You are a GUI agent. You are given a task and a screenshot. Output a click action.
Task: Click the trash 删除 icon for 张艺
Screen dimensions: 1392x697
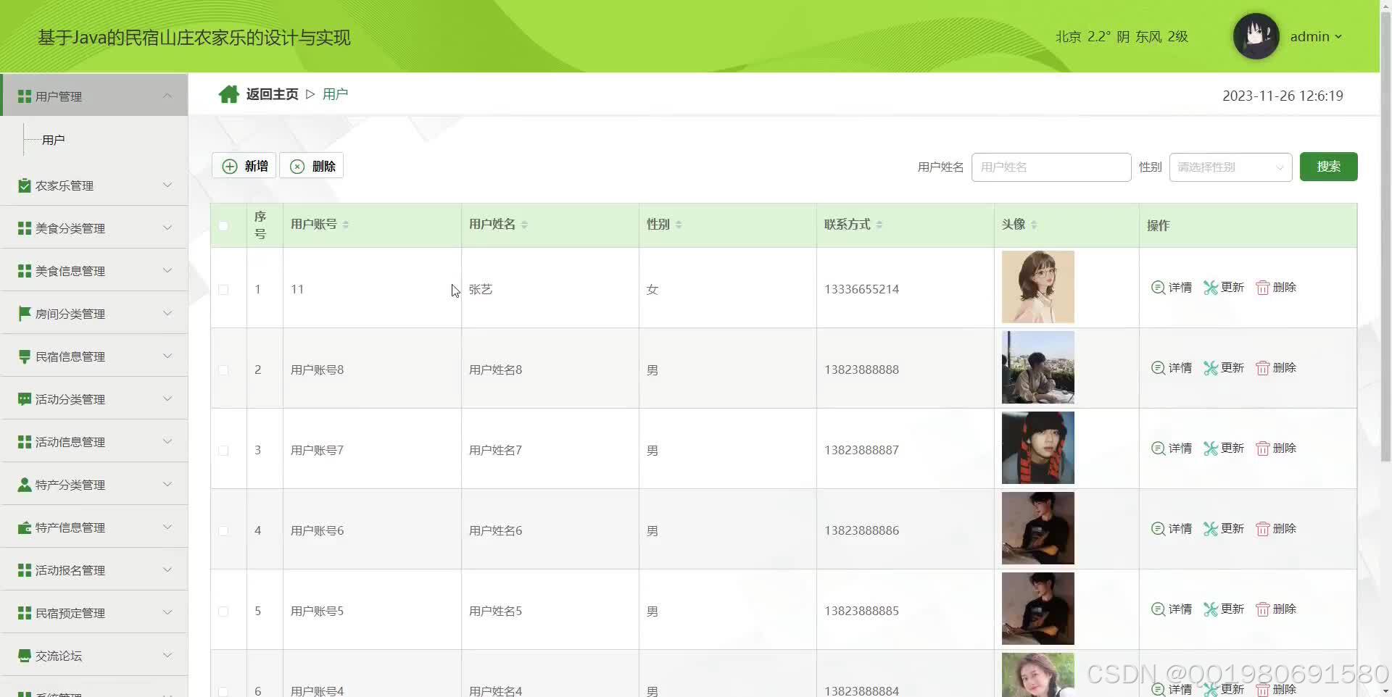[x=1263, y=288]
